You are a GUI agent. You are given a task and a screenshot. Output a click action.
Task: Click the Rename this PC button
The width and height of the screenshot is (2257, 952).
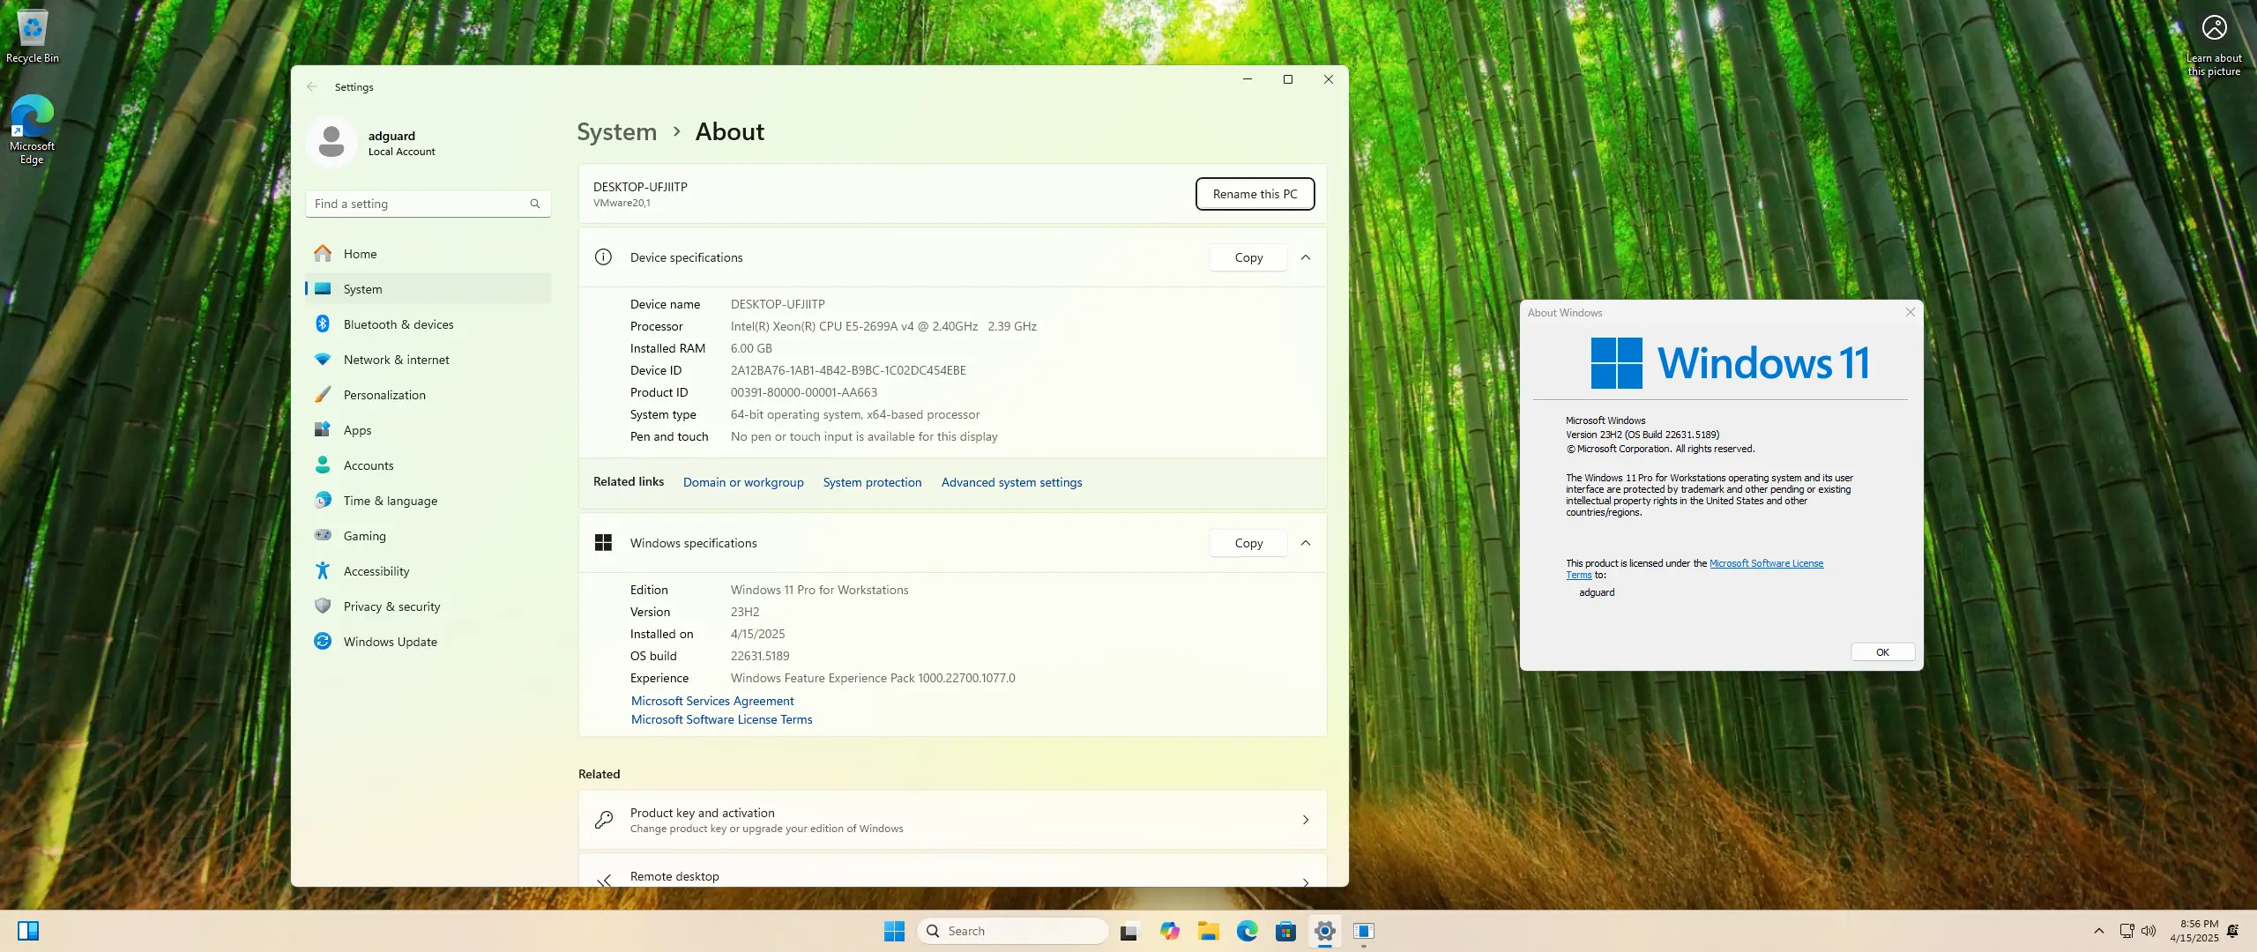[x=1255, y=194]
